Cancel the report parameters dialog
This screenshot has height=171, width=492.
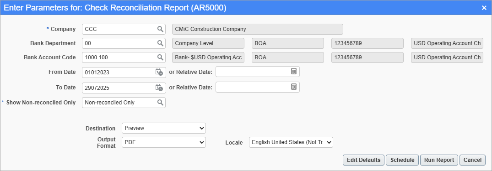[472, 160]
